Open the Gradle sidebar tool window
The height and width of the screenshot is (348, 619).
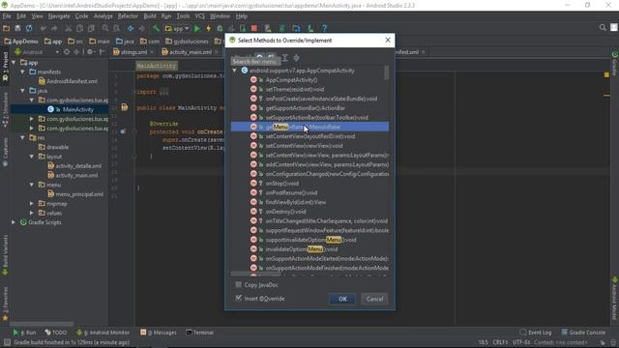pos(614,63)
